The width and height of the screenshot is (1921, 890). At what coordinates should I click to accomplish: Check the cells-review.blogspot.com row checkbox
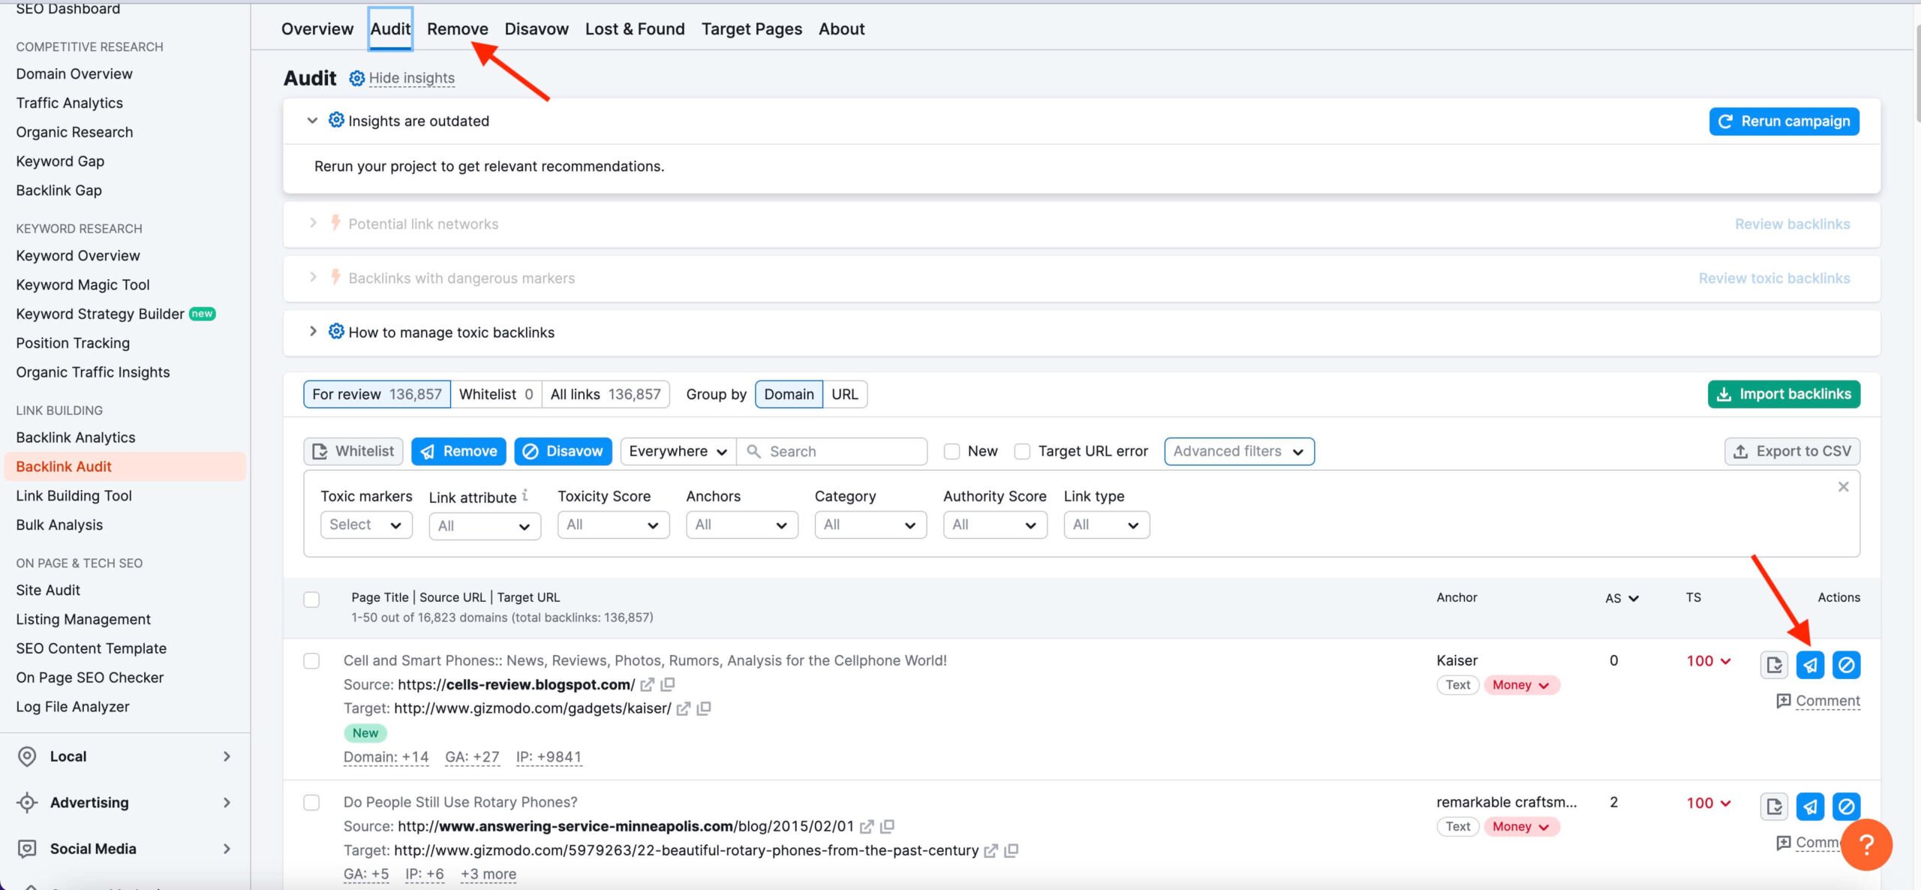[311, 661]
